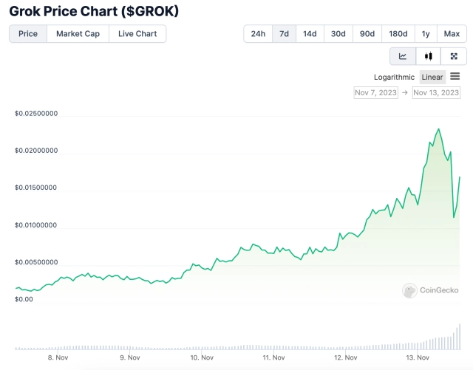Image resolution: width=473 pixels, height=370 pixels.
Task: Switch to line chart view icon
Action: click(x=403, y=56)
